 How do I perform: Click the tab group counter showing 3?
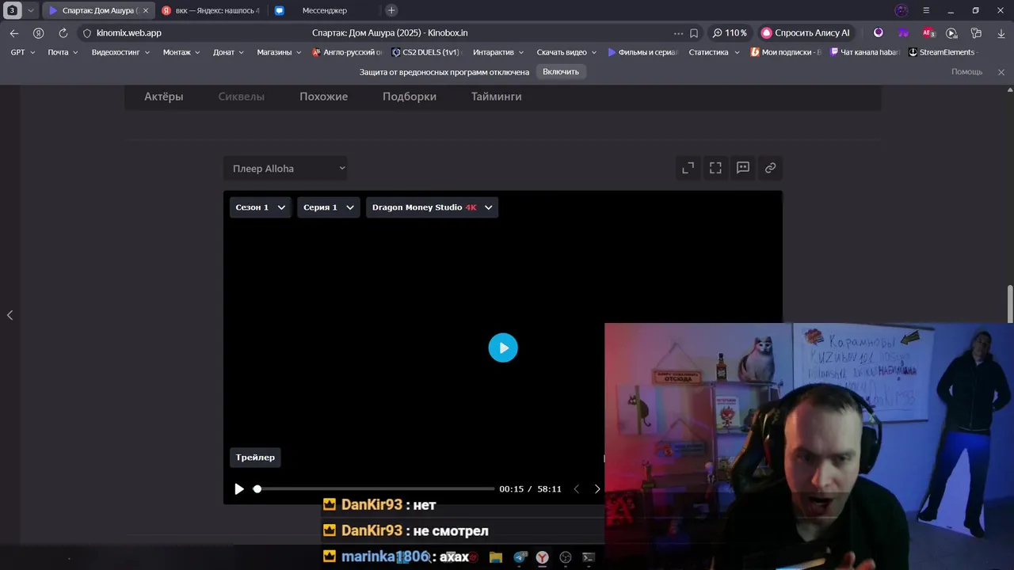point(12,10)
